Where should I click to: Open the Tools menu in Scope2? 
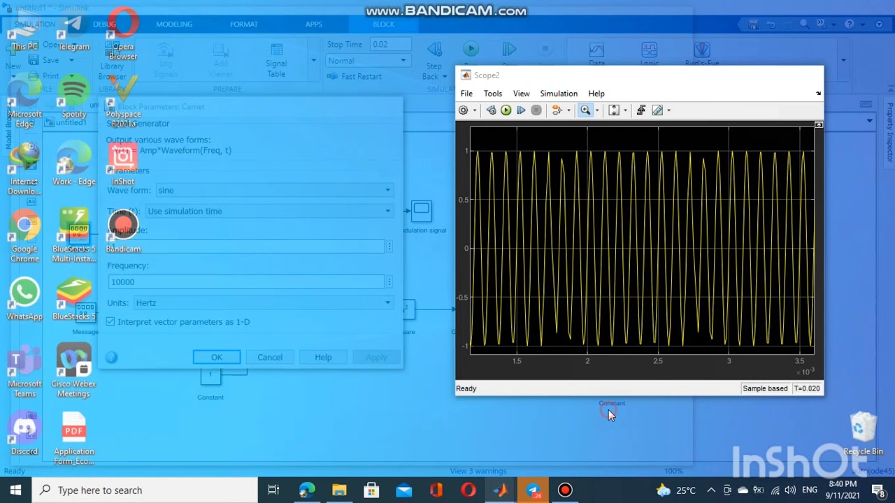[x=493, y=94]
